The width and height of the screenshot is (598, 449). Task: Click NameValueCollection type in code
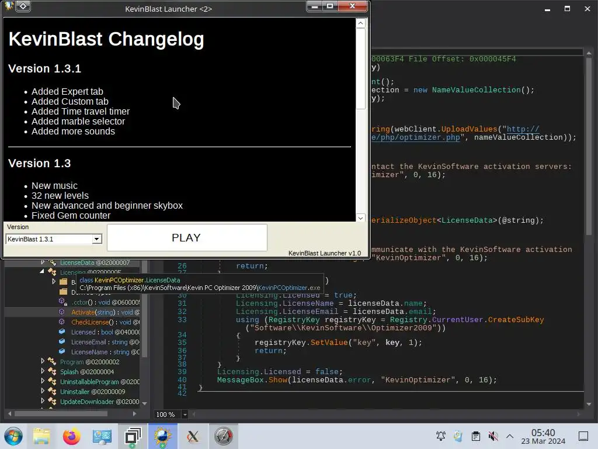pyautogui.click(x=476, y=89)
